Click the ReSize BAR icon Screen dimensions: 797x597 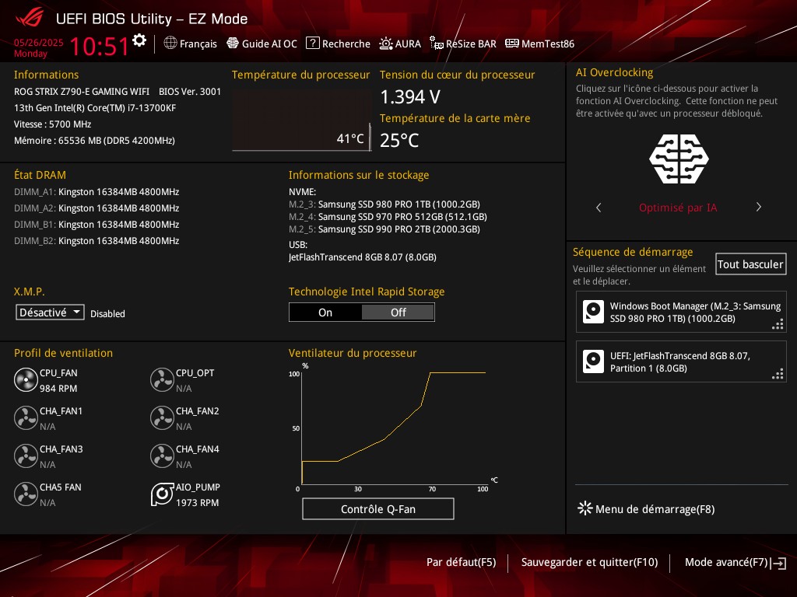436,44
